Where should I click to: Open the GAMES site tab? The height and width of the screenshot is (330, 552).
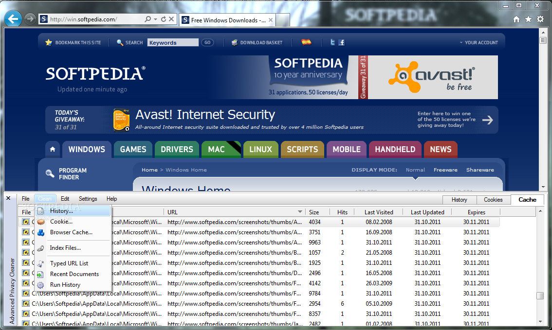pos(133,149)
